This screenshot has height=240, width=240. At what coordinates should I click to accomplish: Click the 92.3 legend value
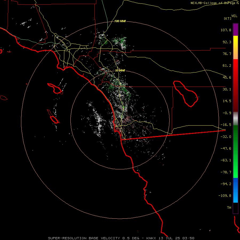coord(227,42)
